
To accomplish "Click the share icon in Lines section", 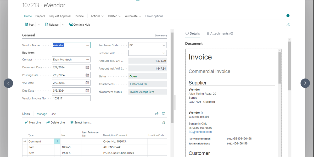I will click(157, 114).
